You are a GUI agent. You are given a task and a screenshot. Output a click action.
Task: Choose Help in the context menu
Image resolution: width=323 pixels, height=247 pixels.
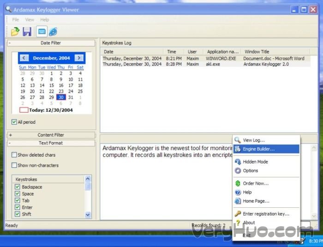click(266, 192)
